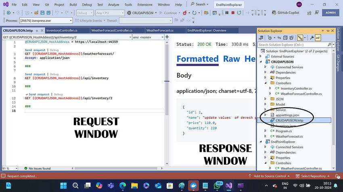Click Debug link above the /api/inventory/2 request
The width and height of the screenshot is (343, 192).
58,94
